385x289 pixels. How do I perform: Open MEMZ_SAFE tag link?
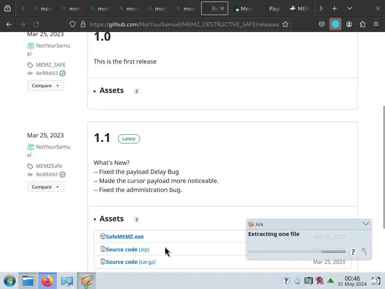[51, 65]
